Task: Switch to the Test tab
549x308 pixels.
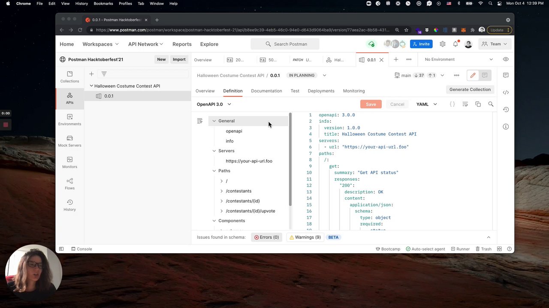Action: (295, 91)
